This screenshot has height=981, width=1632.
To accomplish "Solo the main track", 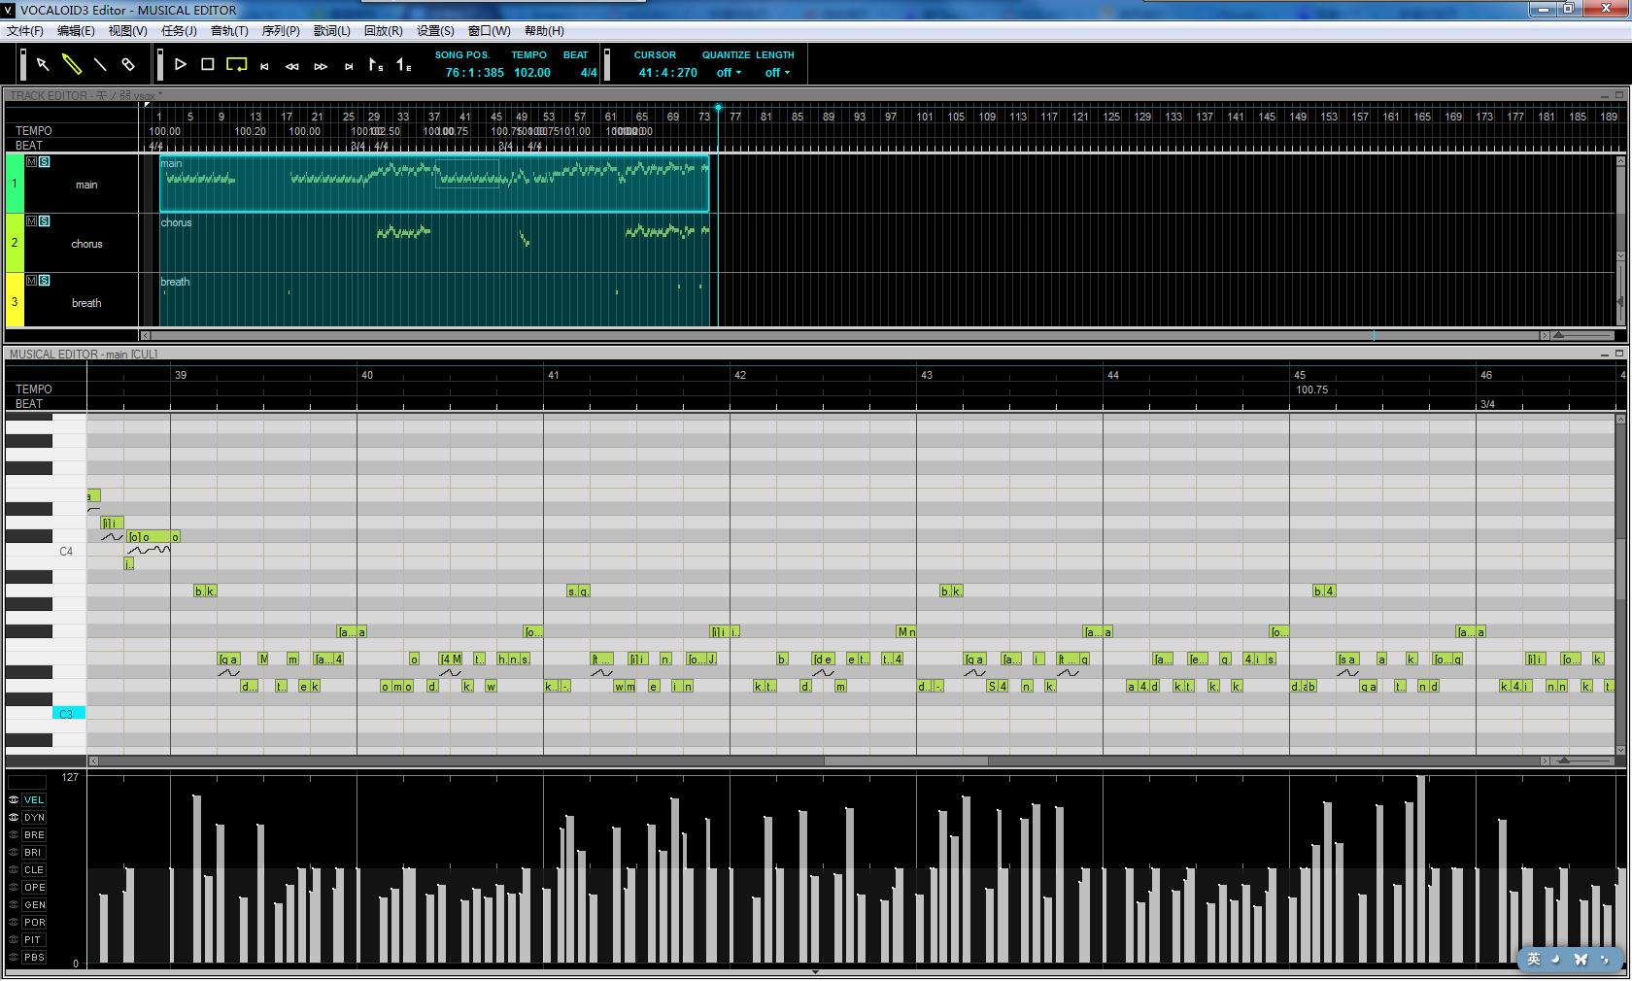I will pyautogui.click(x=45, y=162).
